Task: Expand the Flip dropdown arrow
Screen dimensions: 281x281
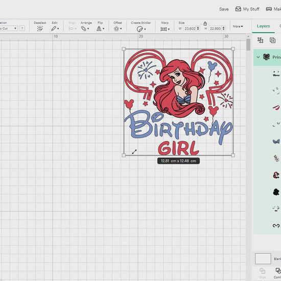Action: pyautogui.click(x=103, y=29)
